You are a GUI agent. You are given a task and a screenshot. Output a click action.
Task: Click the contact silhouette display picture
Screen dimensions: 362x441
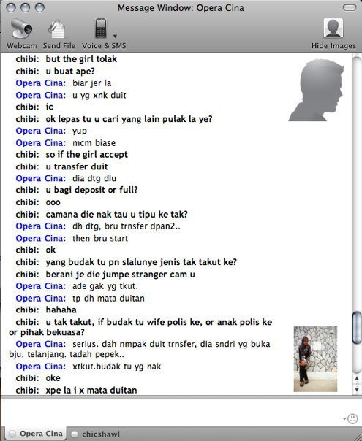(x=316, y=90)
